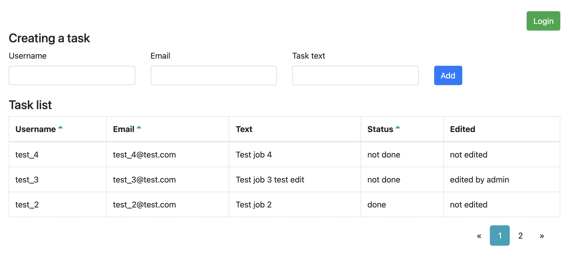Click the Username label above the form field

point(28,56)
